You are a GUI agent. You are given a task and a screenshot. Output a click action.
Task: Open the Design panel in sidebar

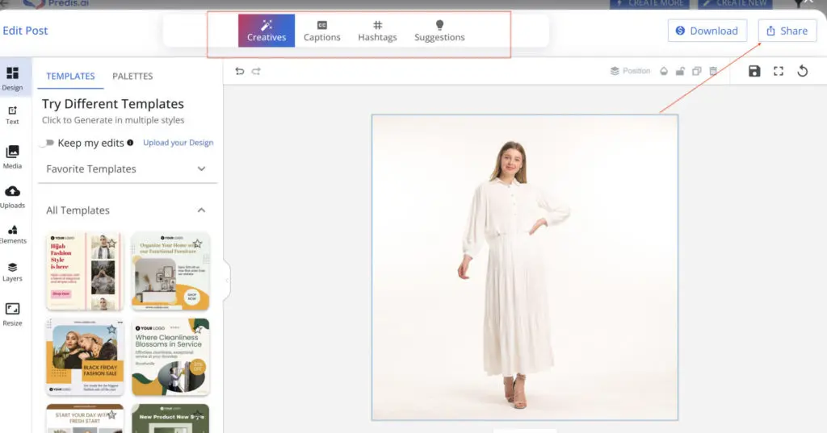click(12, 78)
